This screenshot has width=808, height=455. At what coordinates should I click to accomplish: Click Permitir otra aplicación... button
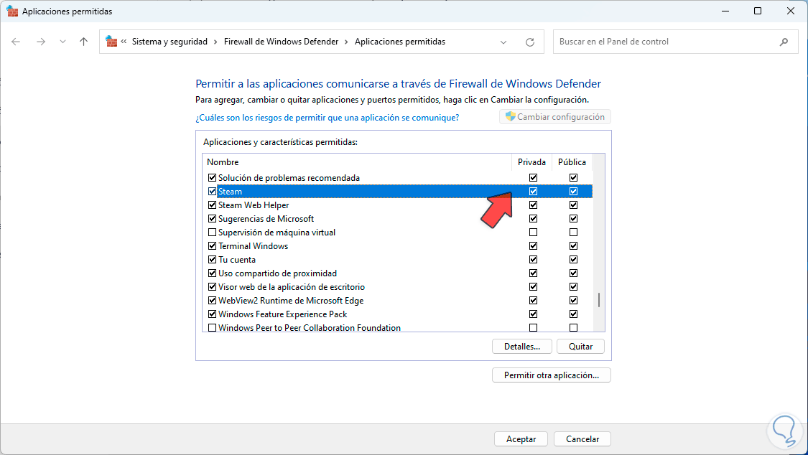click(552, 375)
